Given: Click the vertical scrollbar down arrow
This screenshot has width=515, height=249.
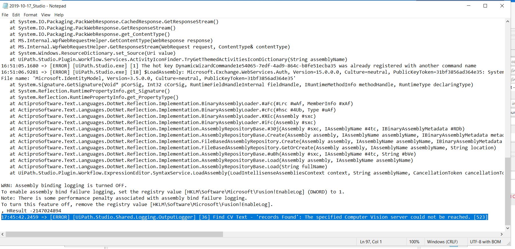Looking at the screenshot, I should coord(508,228).
